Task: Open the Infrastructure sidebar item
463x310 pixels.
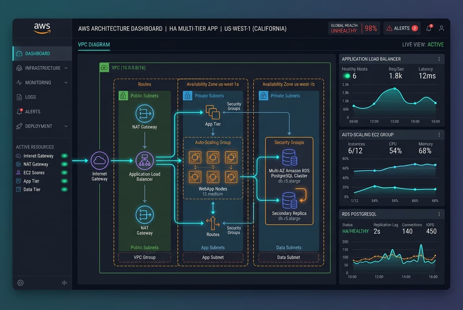Action: [x=42, y=68]
